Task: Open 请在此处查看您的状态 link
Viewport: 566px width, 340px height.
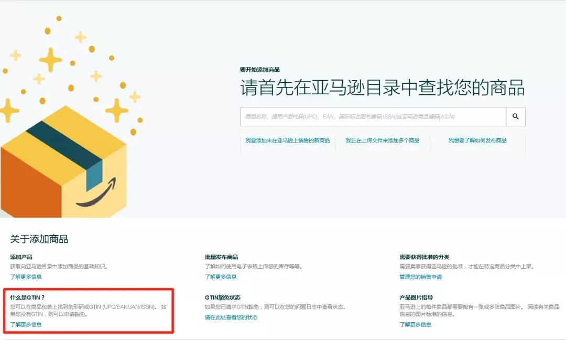Action: [231, 317]
